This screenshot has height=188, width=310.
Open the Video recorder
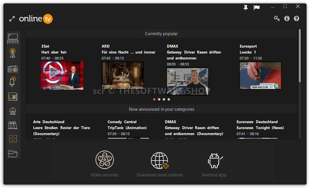click(x=105, y=164)
